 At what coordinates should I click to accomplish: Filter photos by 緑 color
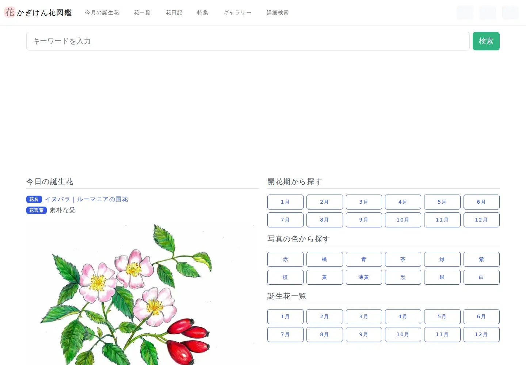pos(442,259)
